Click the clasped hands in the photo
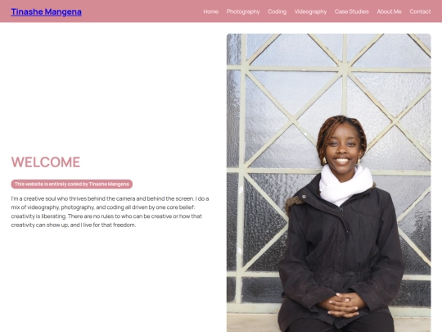442x332 pixels. pos(341,305)
